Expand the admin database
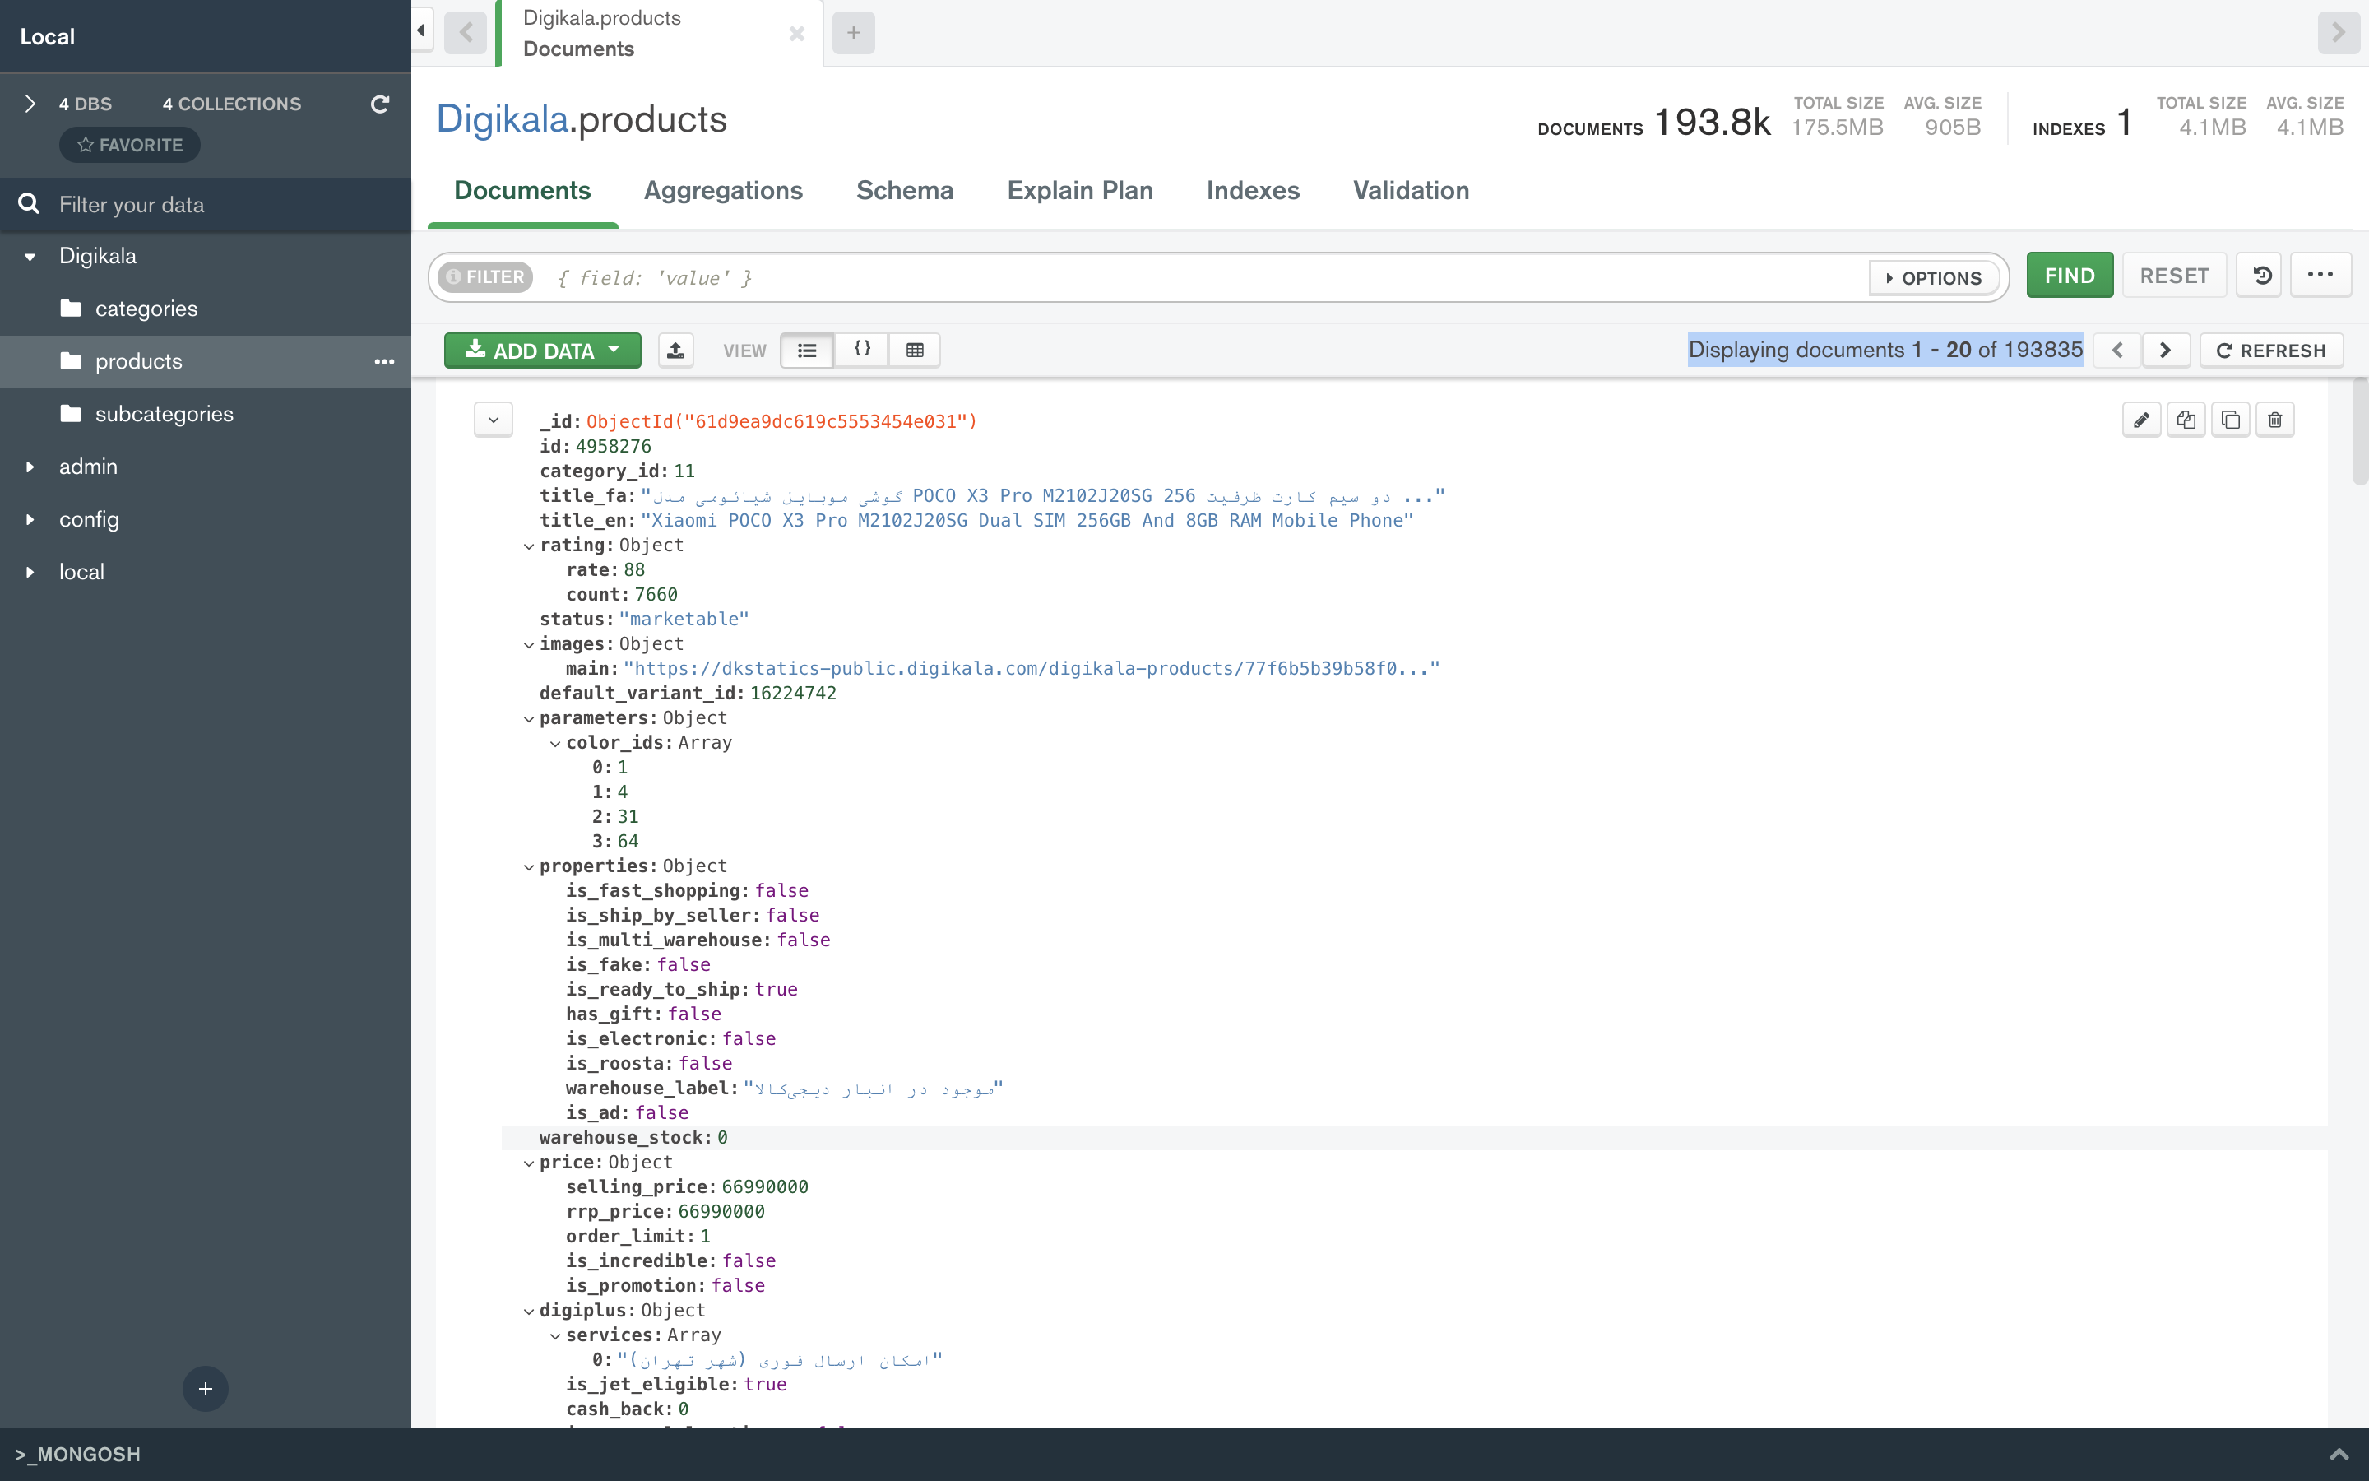Viewport: 2369px width, 1481px height. point(30,467)
